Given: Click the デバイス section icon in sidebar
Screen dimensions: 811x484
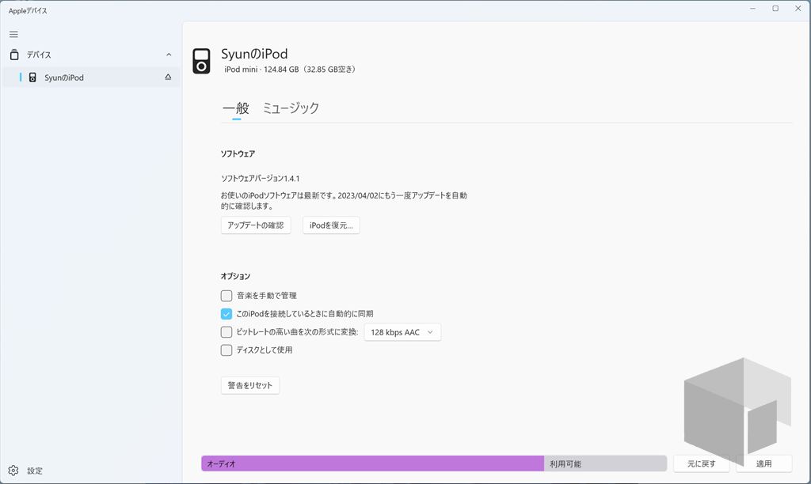Looking at the screenshot, I should click(x=14, y=55).
